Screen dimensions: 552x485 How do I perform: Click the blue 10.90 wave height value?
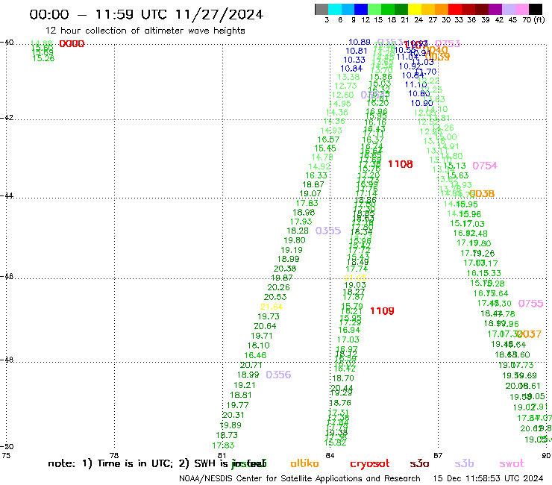click(x=421, y=103)
